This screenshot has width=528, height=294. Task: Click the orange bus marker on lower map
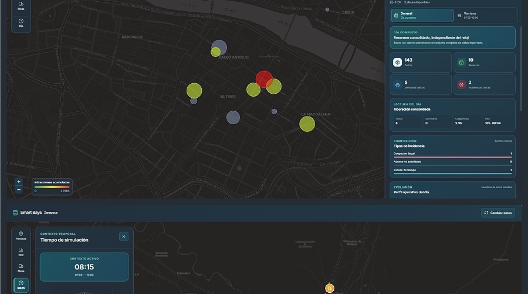(x=329, y=288)
